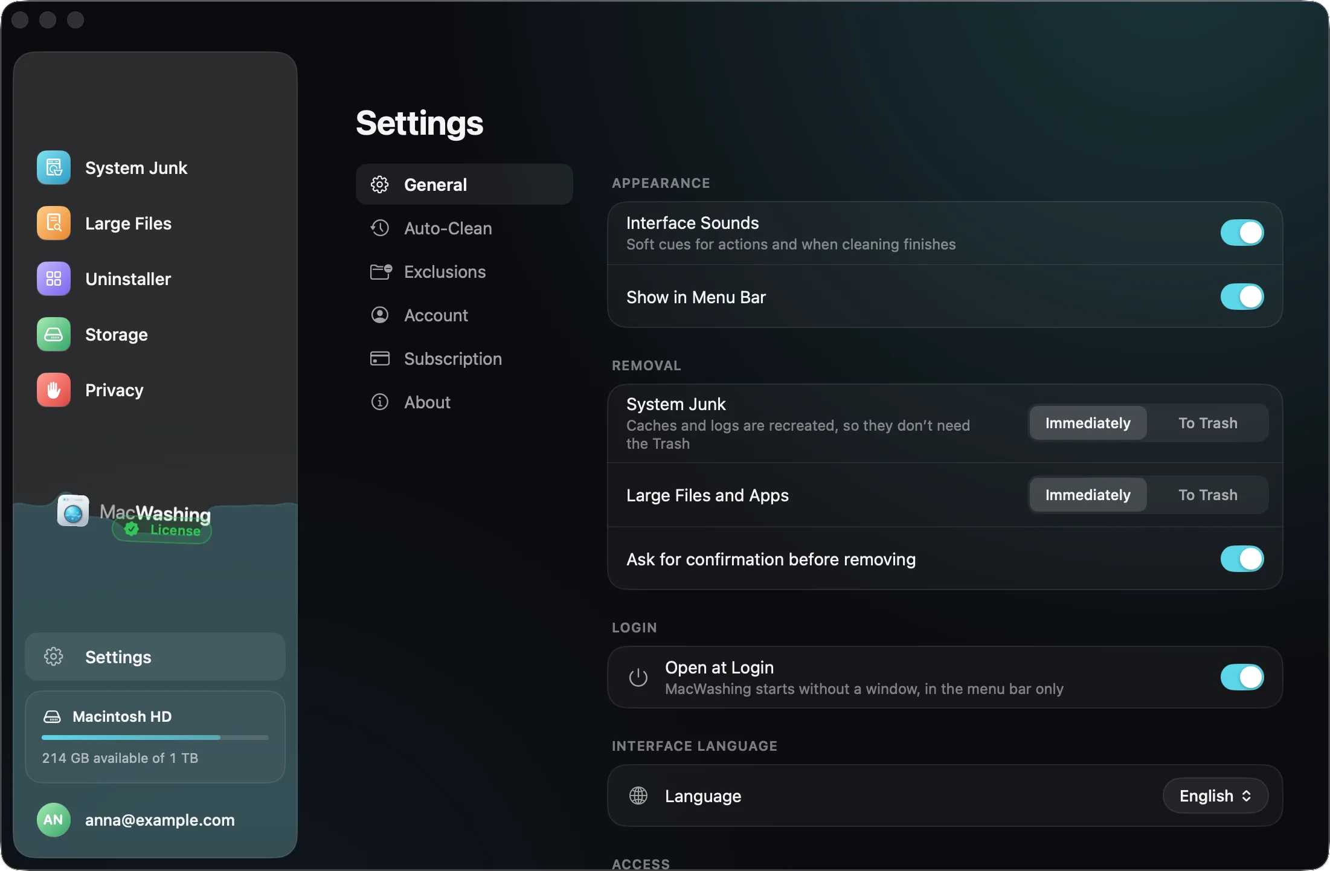This screenshot has height=871, width=1330.
Task: Click the General tab gear icon
Action: [379, 185]
